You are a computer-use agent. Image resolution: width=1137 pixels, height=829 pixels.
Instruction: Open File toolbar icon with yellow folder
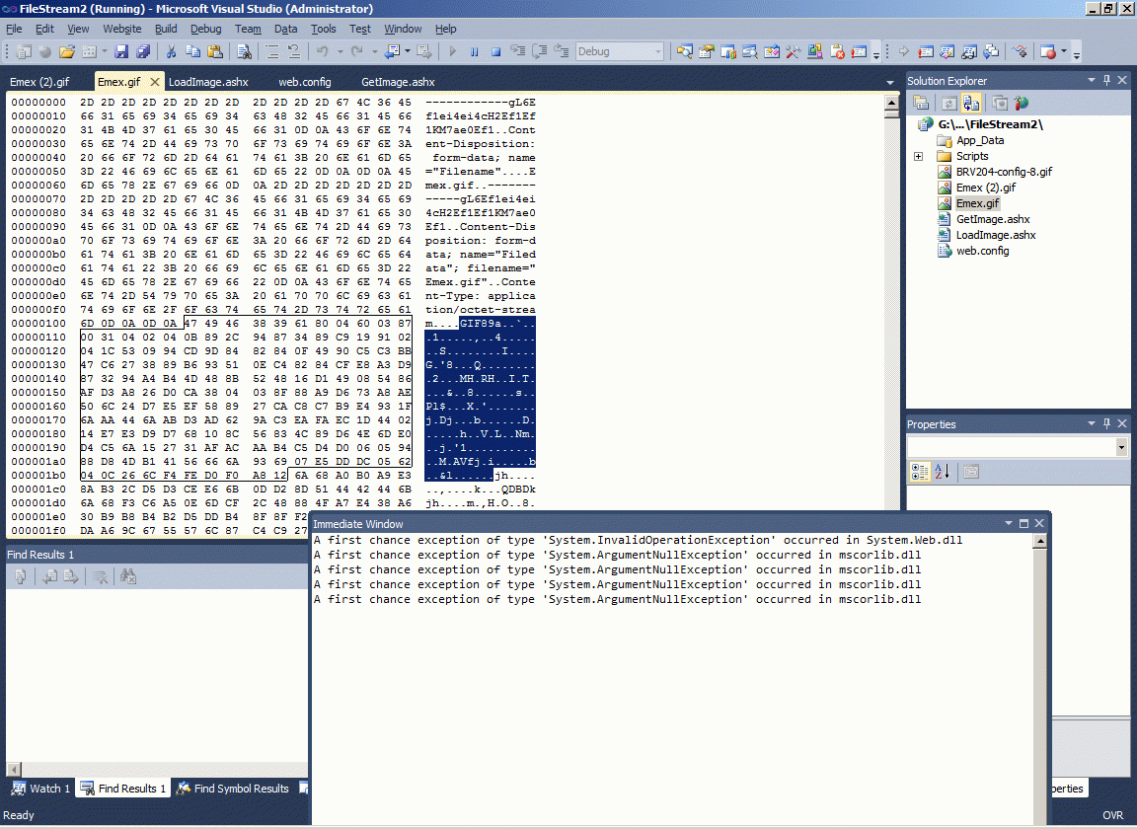coord(67,51)
